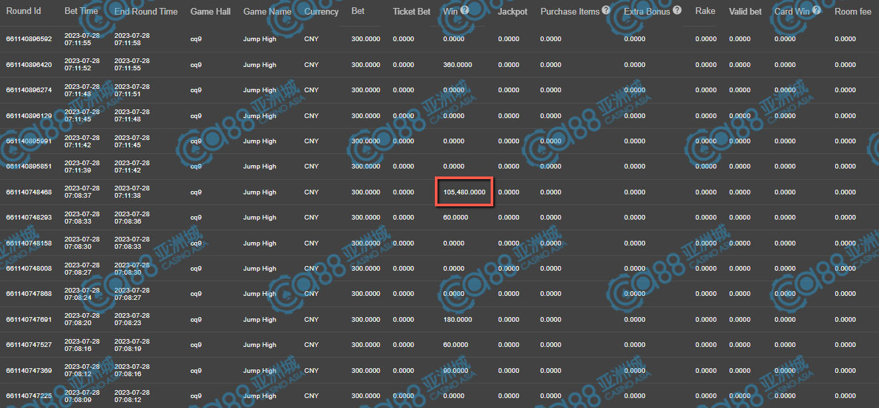The height and width of the screenshot is (408, 879).
Task: Click CNY in row 661140896420
Action: (x=311, y=65)
